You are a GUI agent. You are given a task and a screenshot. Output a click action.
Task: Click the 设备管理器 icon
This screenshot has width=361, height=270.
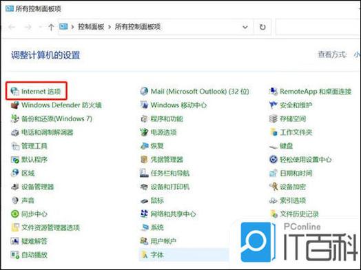(14, 187)
